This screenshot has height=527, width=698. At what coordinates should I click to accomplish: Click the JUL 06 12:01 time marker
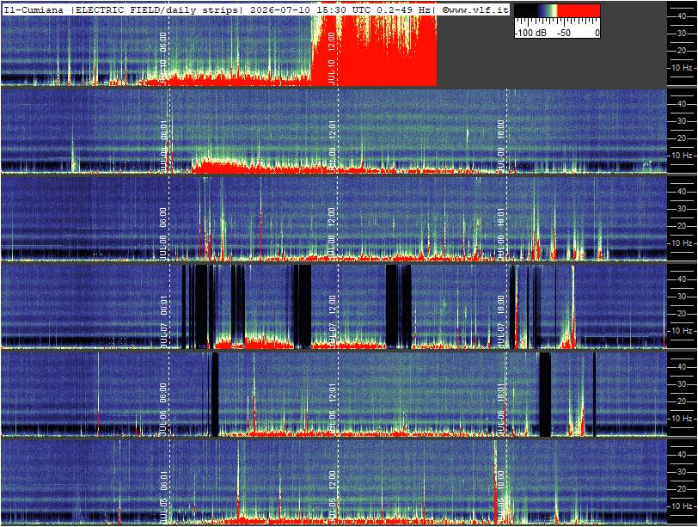(x=331, y=408)
